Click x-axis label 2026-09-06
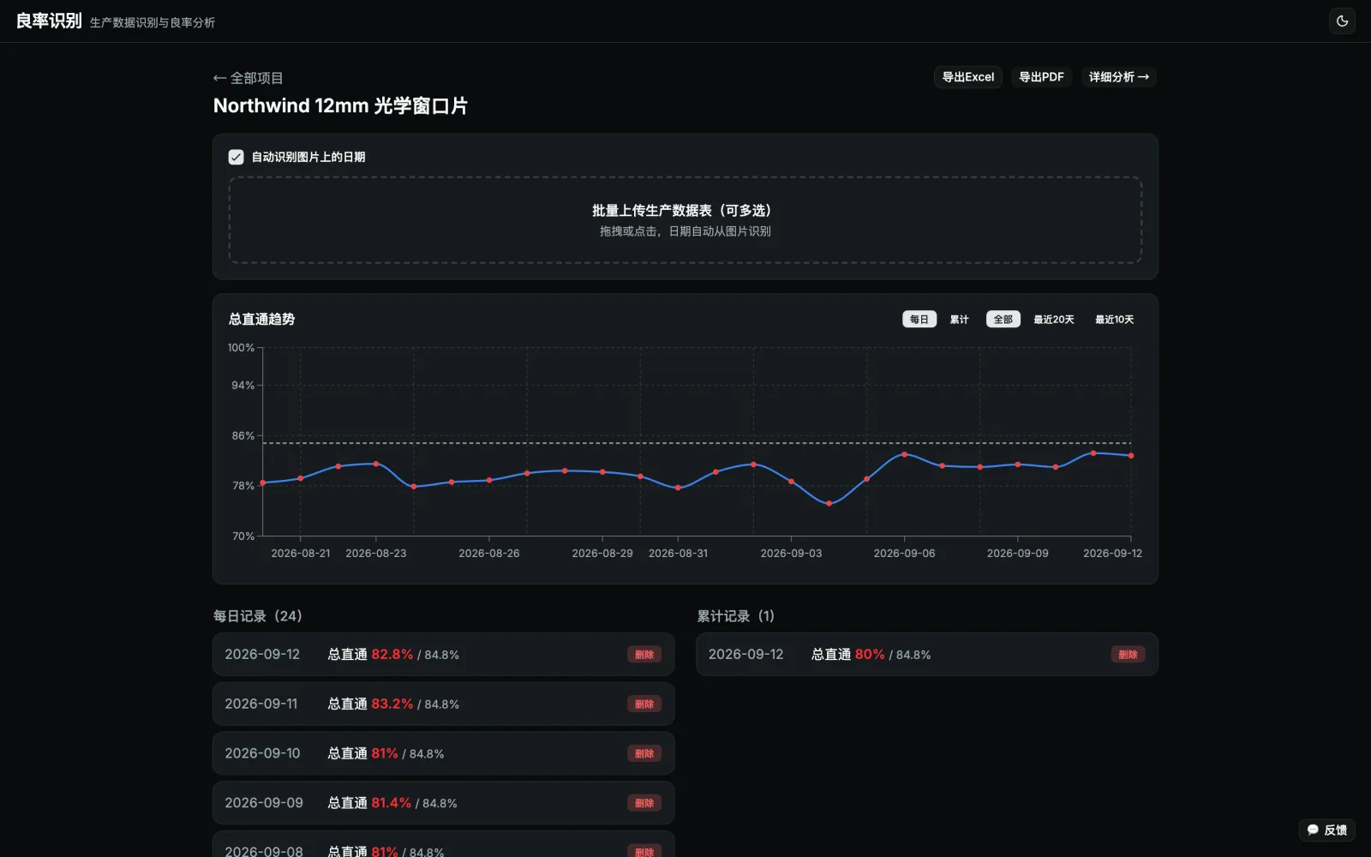1371x857 pixels. coord(904,554)
